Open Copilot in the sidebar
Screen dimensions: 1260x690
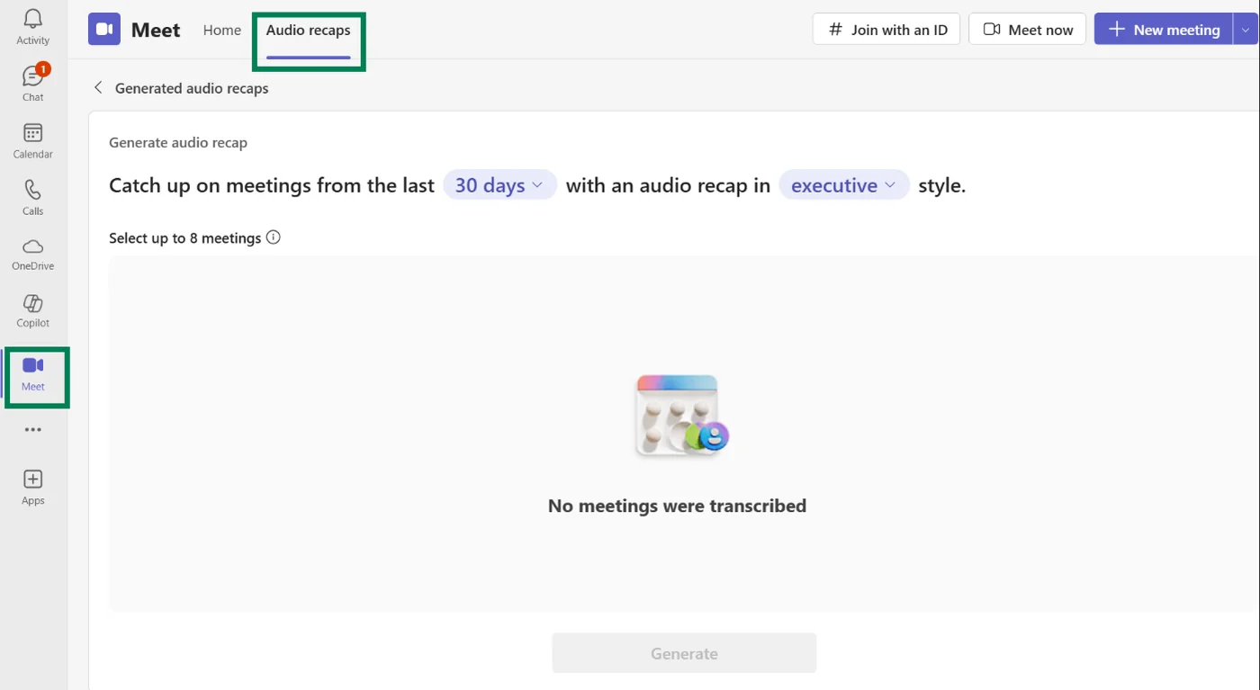click(32, 311)
